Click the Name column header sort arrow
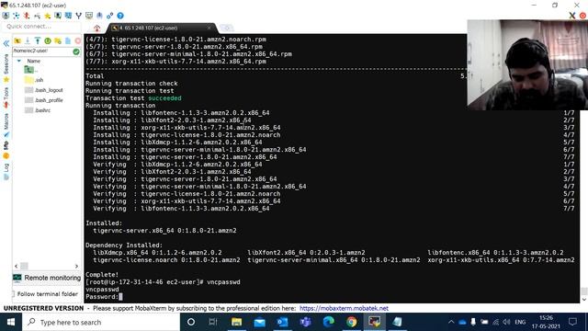 [19, 61]
